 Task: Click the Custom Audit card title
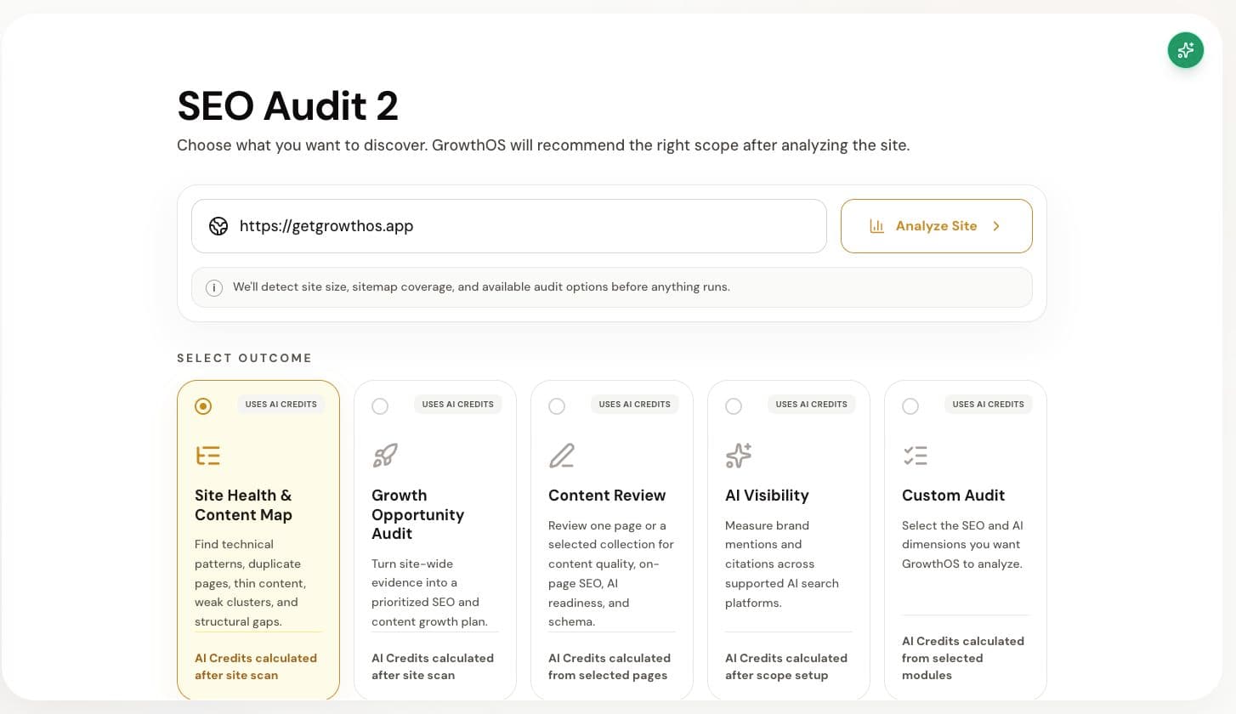point(953,496)
